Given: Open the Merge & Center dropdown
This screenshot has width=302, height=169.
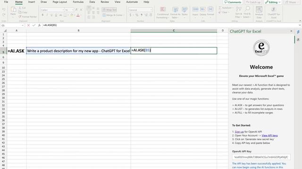Looking at the screenshot, I should click(x=124, y=15).
